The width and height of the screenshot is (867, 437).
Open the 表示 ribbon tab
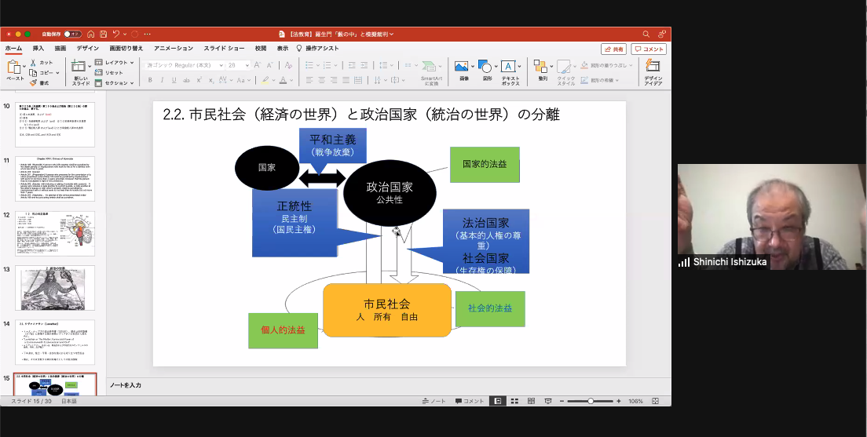click(283, 49)
